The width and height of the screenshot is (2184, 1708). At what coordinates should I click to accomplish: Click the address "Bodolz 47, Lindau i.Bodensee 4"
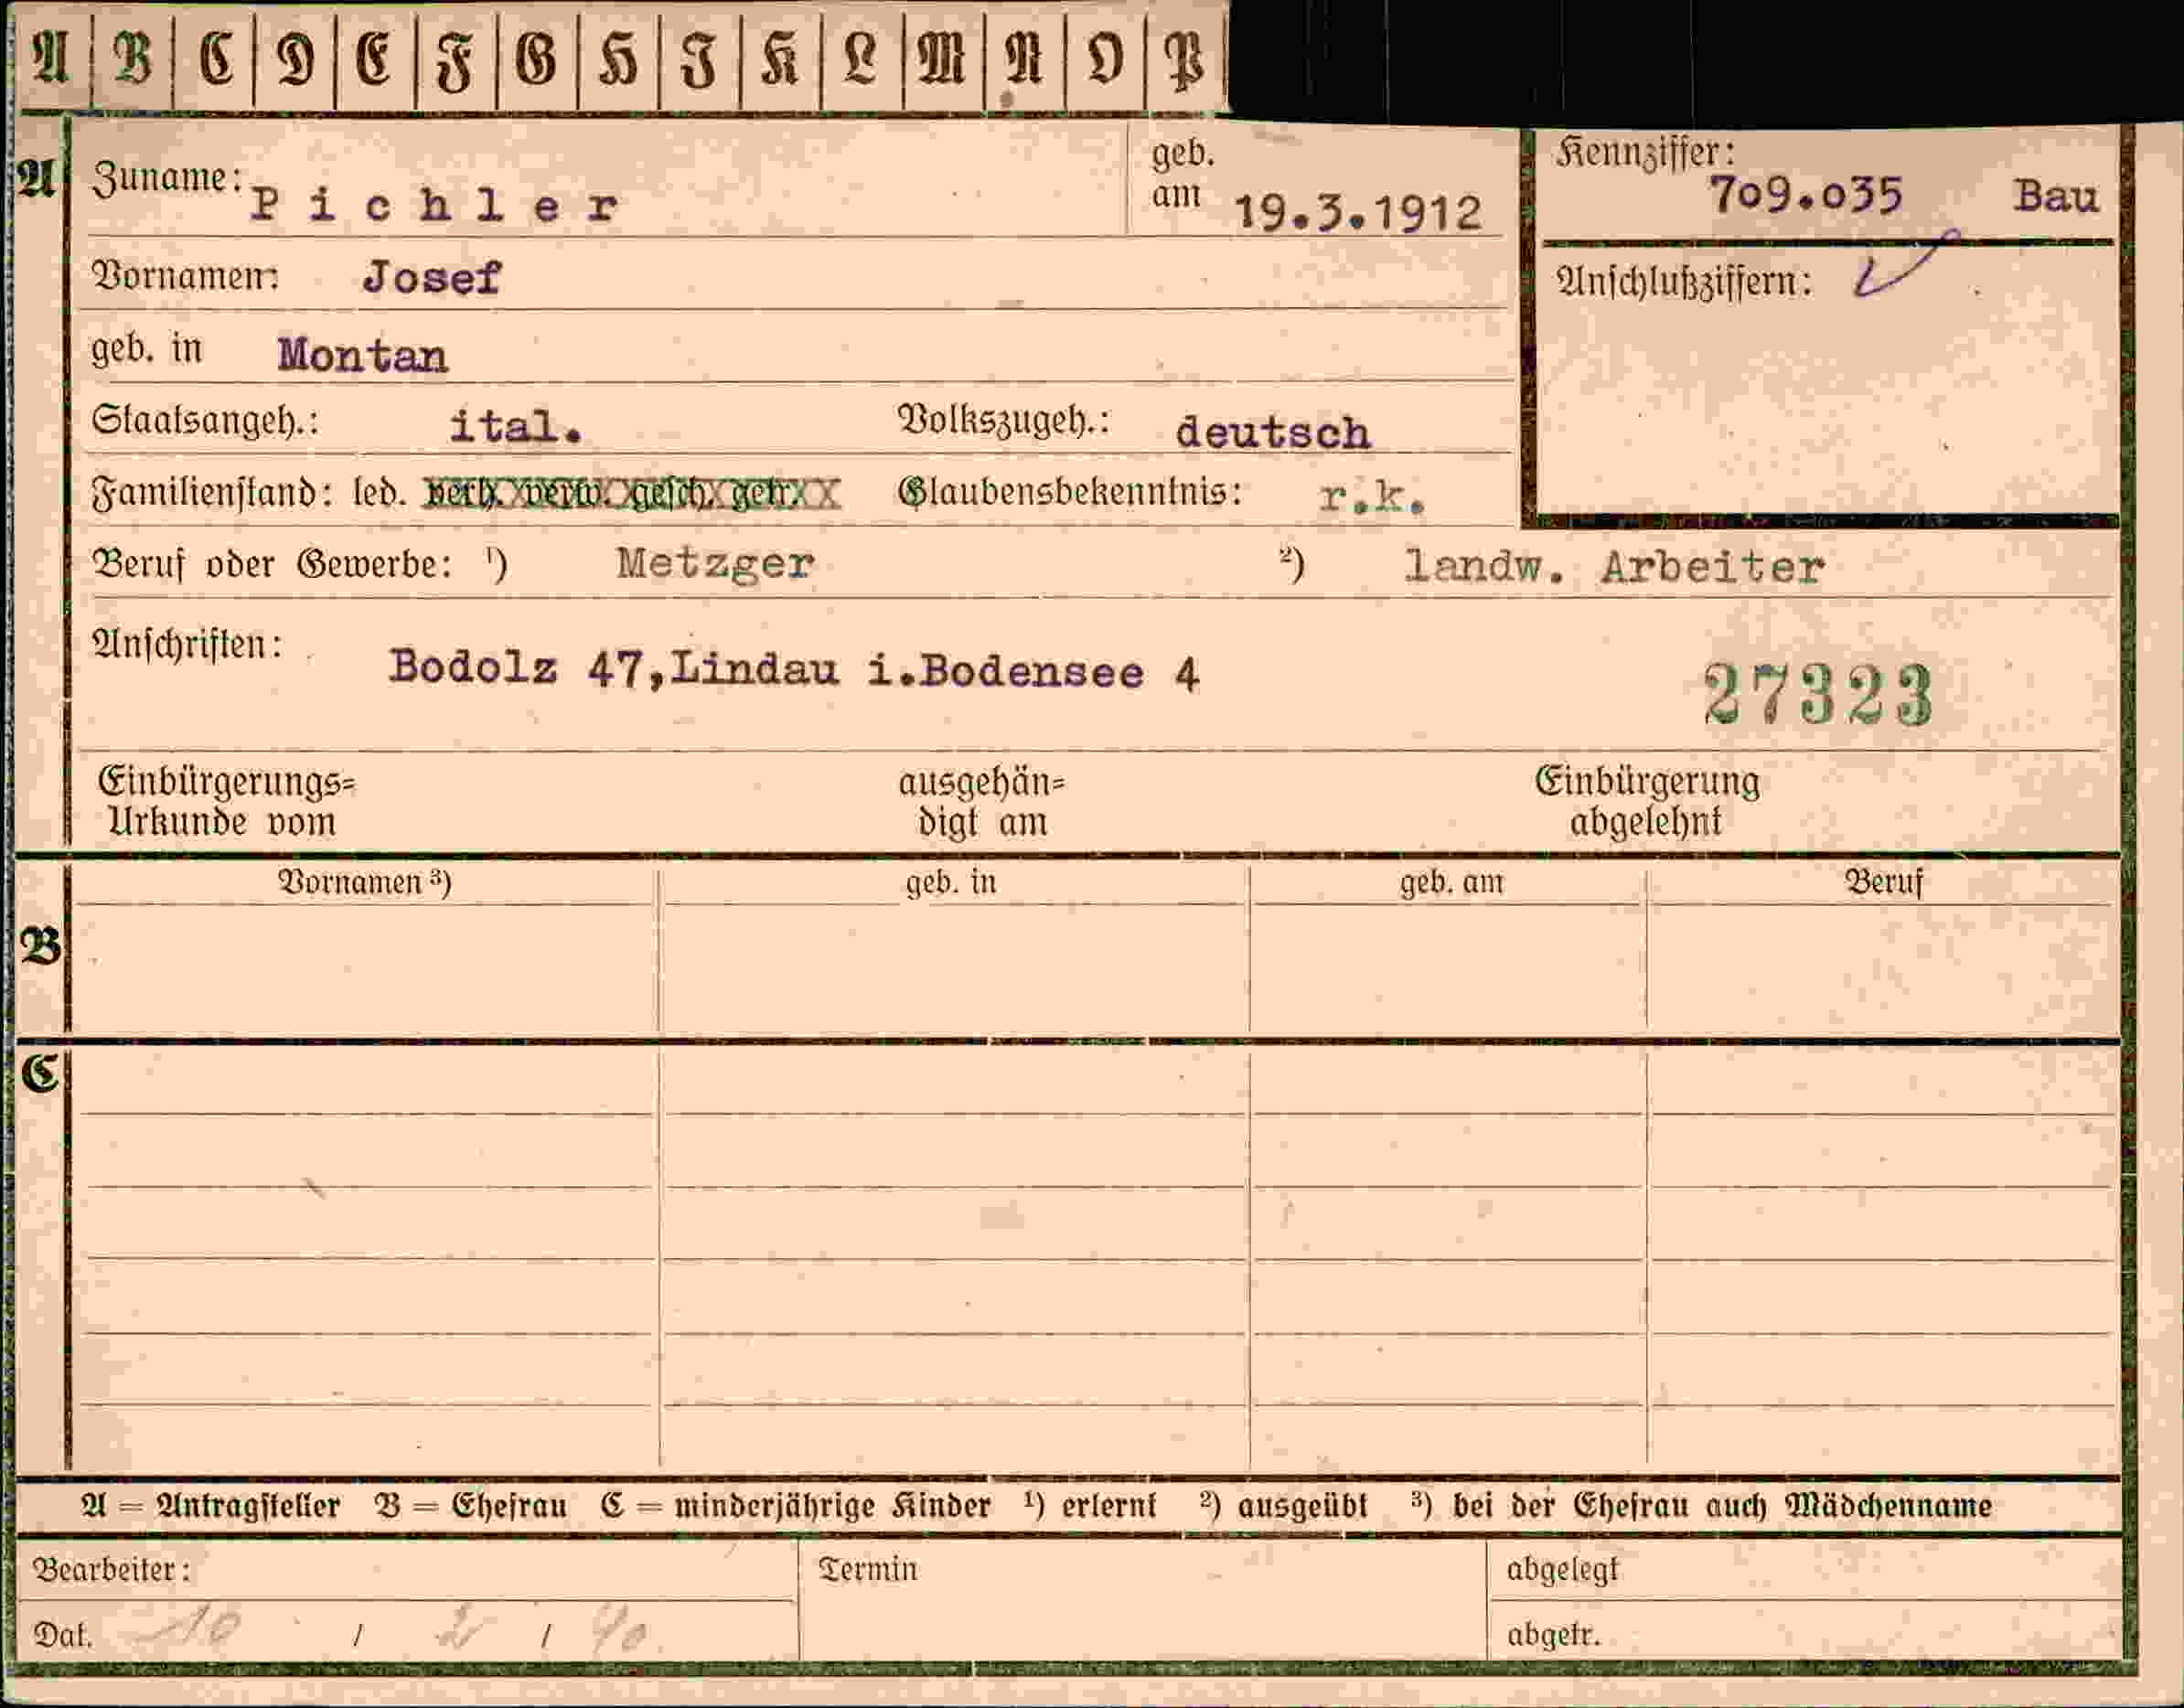[x=794, y=669]
